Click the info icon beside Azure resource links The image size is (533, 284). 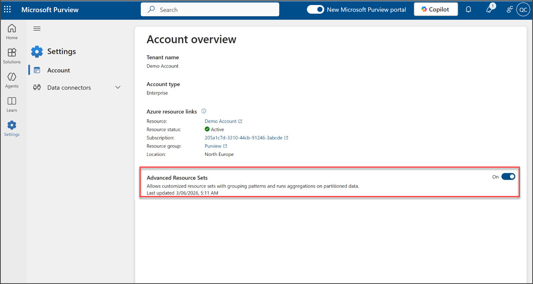(204, 111)
